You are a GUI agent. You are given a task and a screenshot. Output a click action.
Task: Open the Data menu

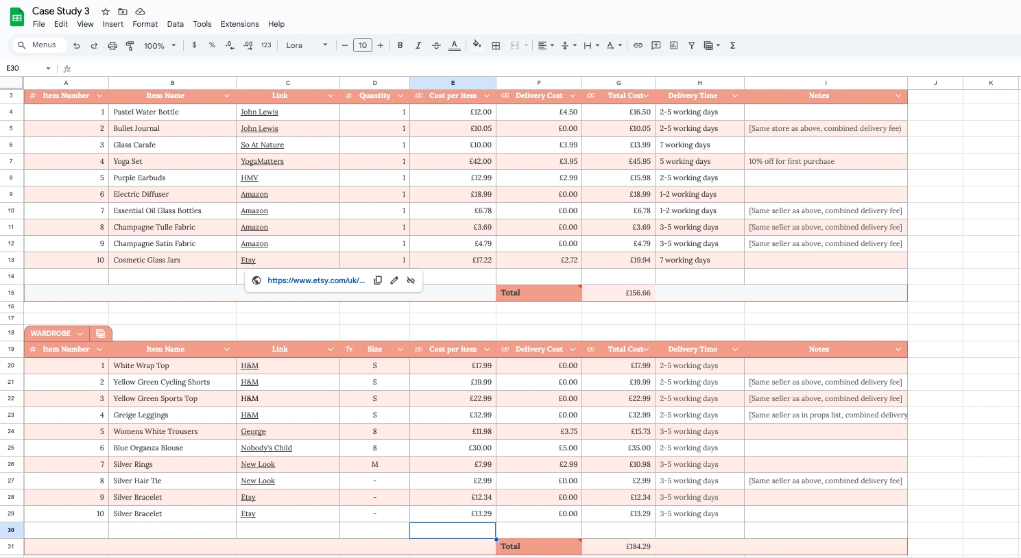176,24
